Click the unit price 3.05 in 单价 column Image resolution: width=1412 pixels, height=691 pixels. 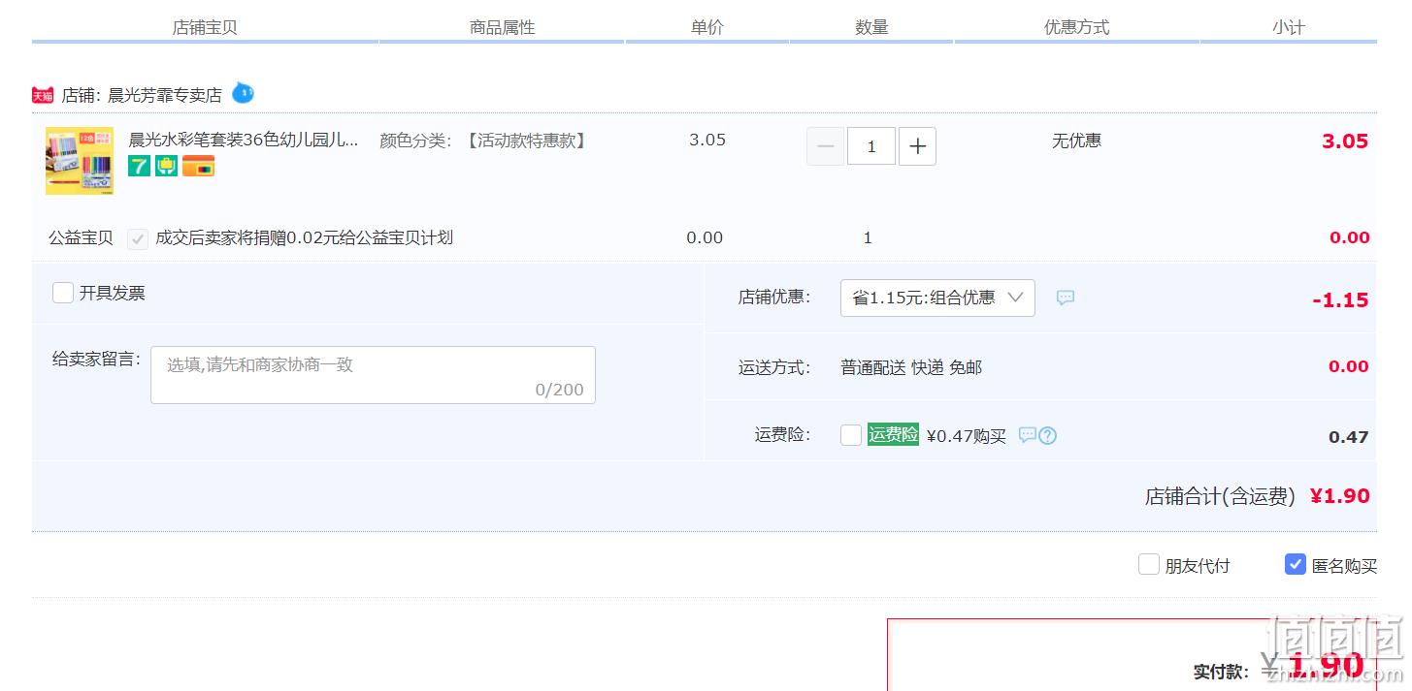click(x=707, y=140)
